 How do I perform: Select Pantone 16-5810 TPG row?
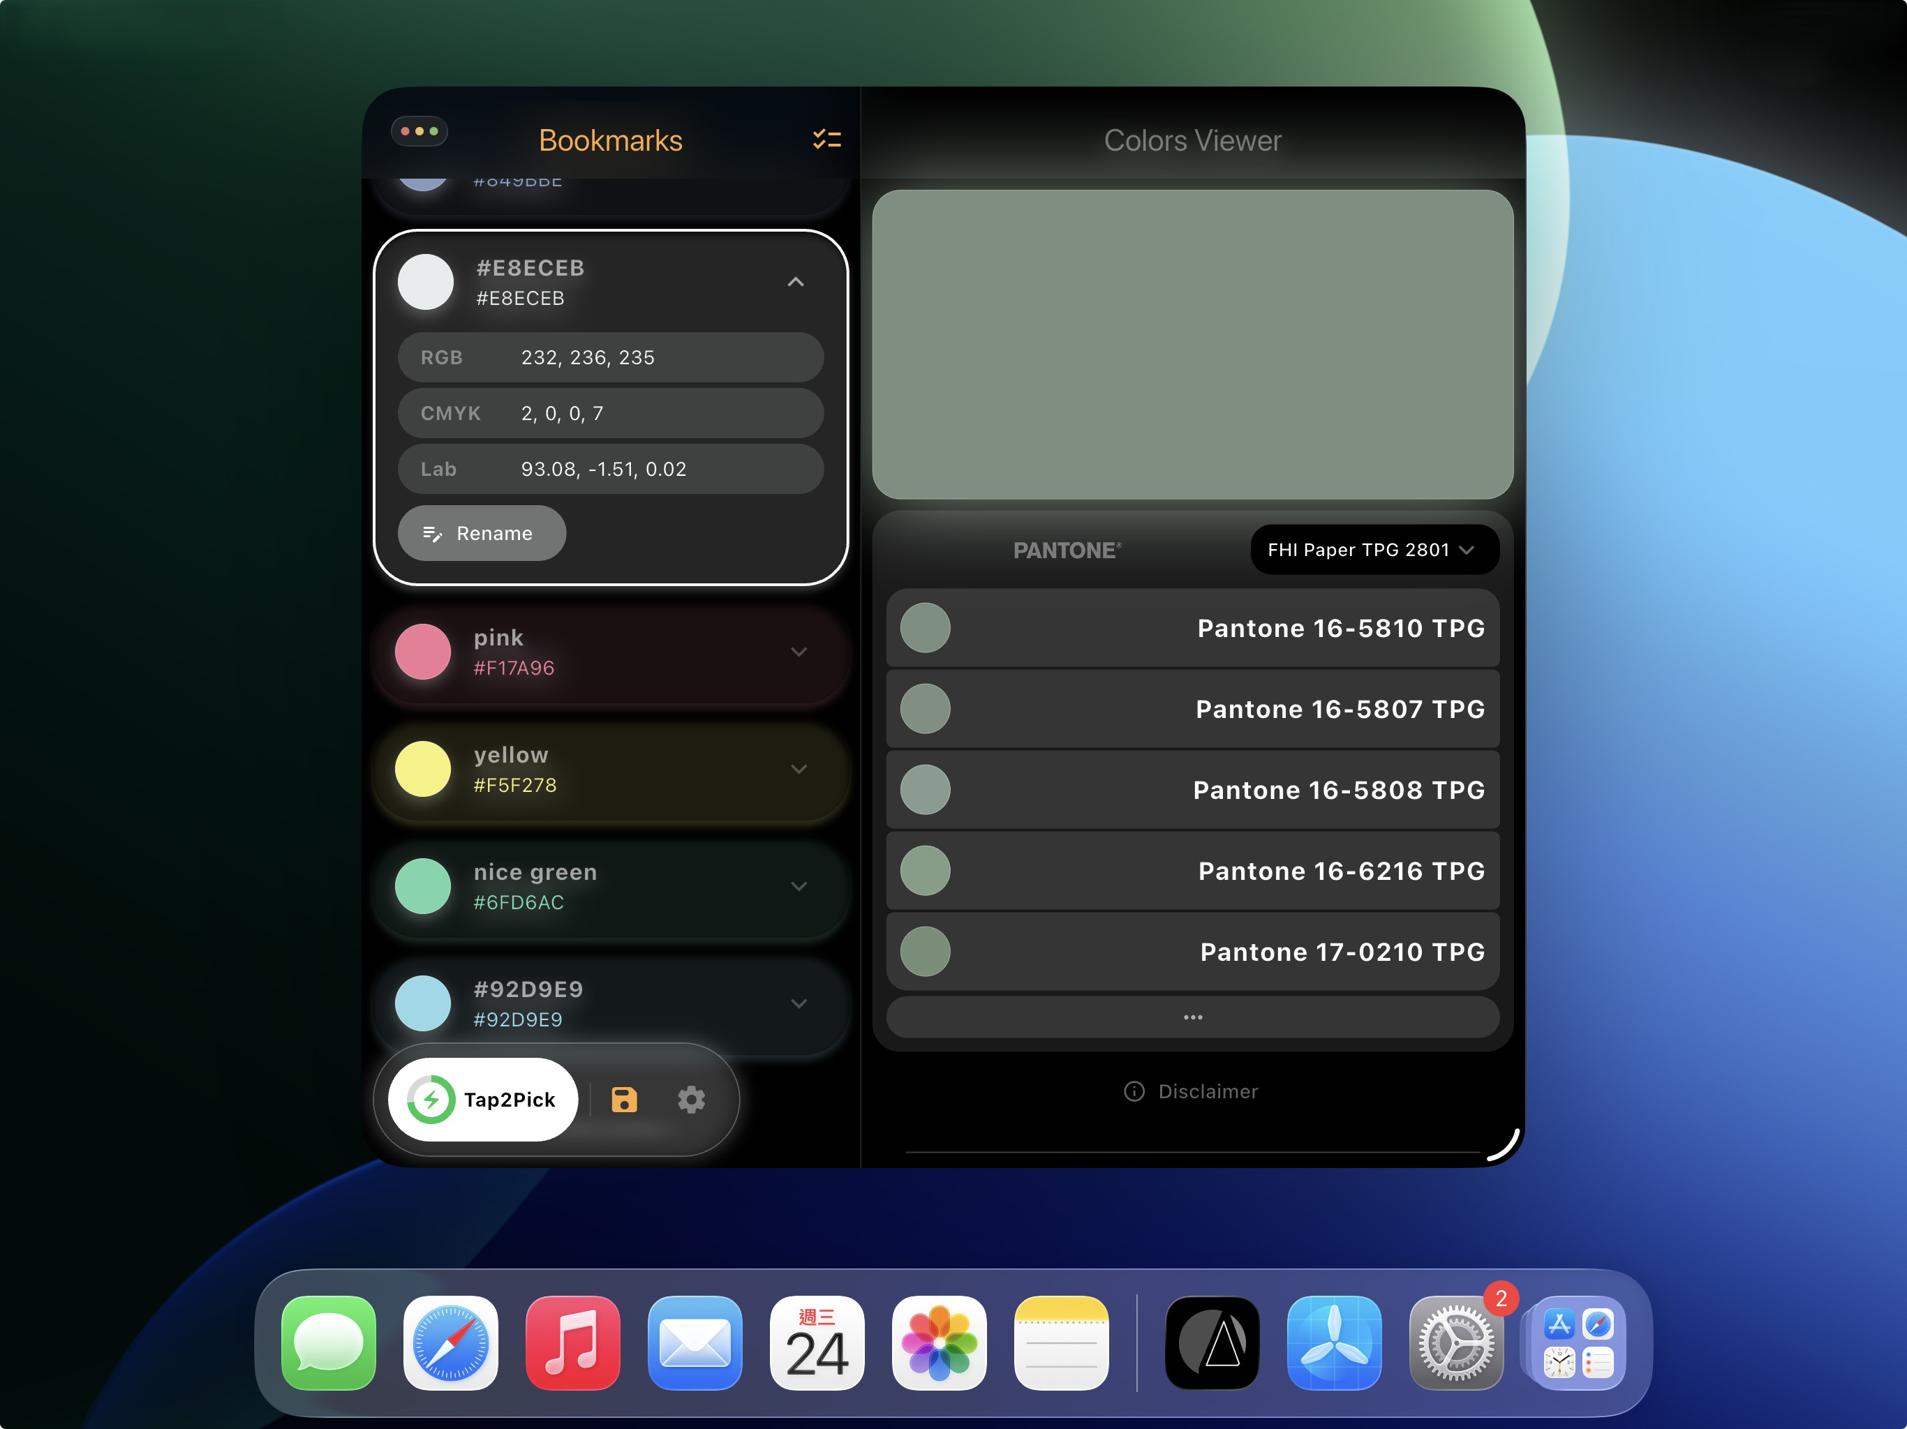[1193, 628]
